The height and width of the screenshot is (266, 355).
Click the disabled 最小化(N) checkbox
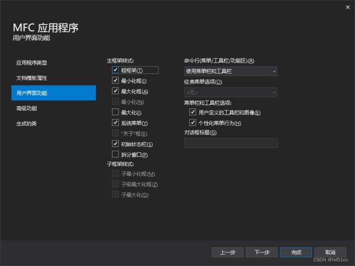[115, 101]
